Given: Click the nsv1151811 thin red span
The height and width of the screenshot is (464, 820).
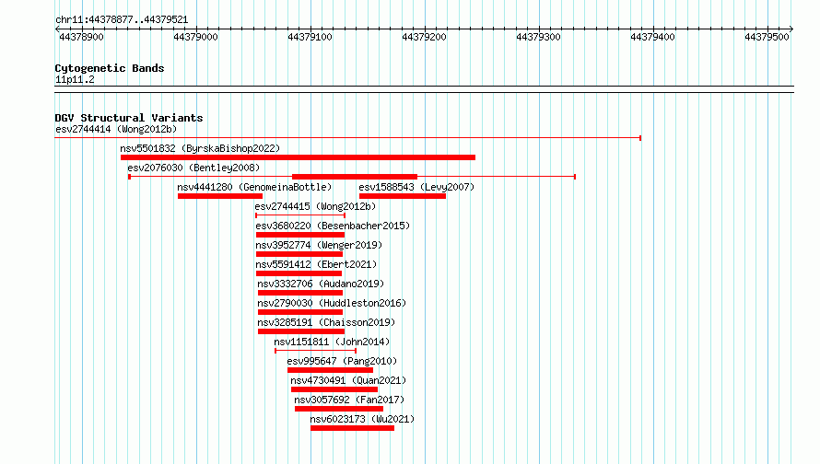Looking at the screenshot, I should click(315, 351).
